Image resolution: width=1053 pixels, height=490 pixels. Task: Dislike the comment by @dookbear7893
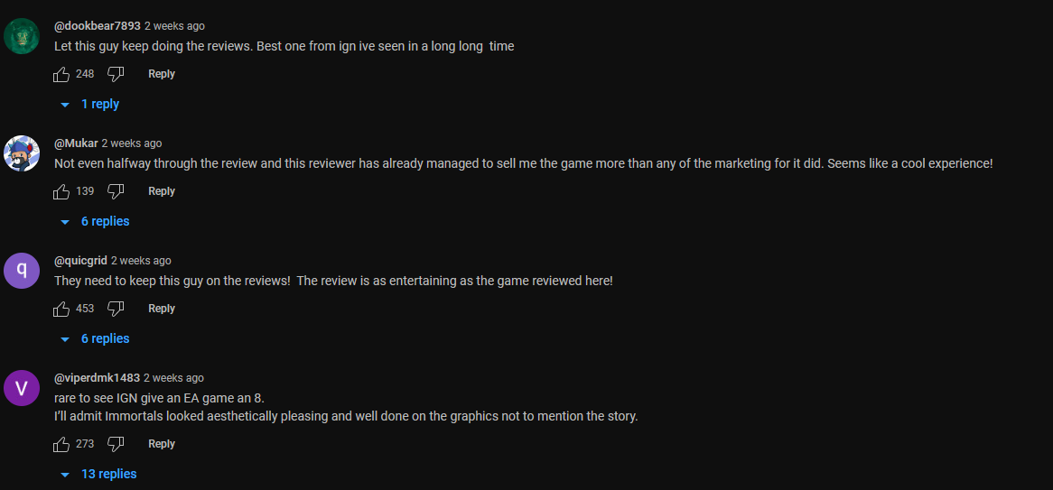(116, 74)
